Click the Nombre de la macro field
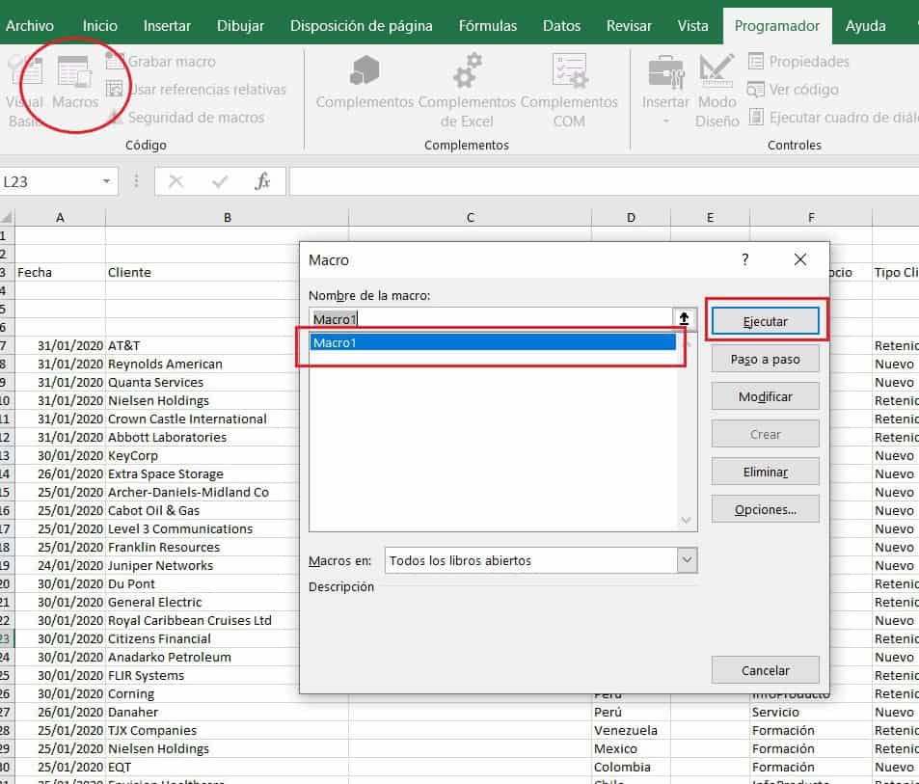 (491, 319)
